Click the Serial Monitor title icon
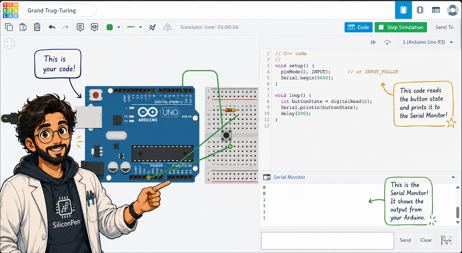This screenshot has width=462, height=253. (x=267, y=177)
